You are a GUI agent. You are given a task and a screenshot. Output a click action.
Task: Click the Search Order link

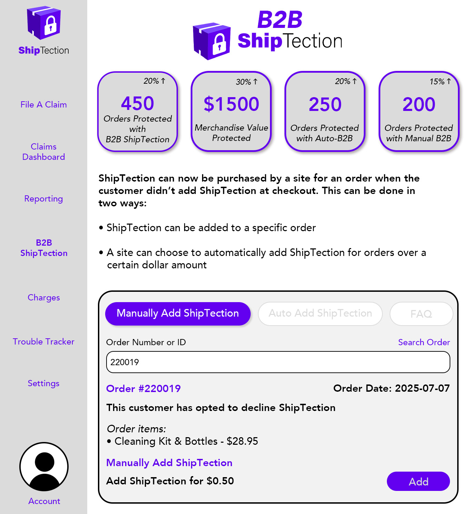click(x=424, y=342)
